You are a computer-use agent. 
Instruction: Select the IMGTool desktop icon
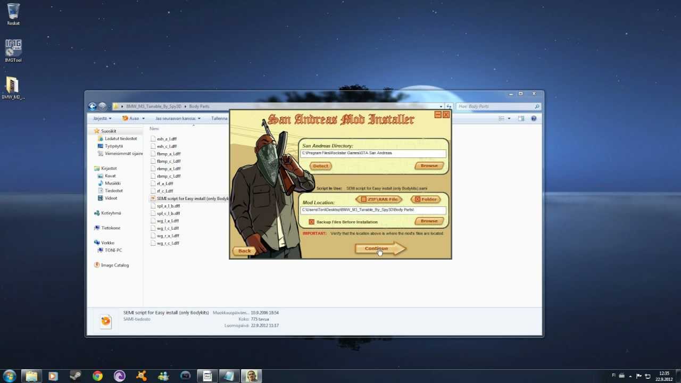[13, 51]
